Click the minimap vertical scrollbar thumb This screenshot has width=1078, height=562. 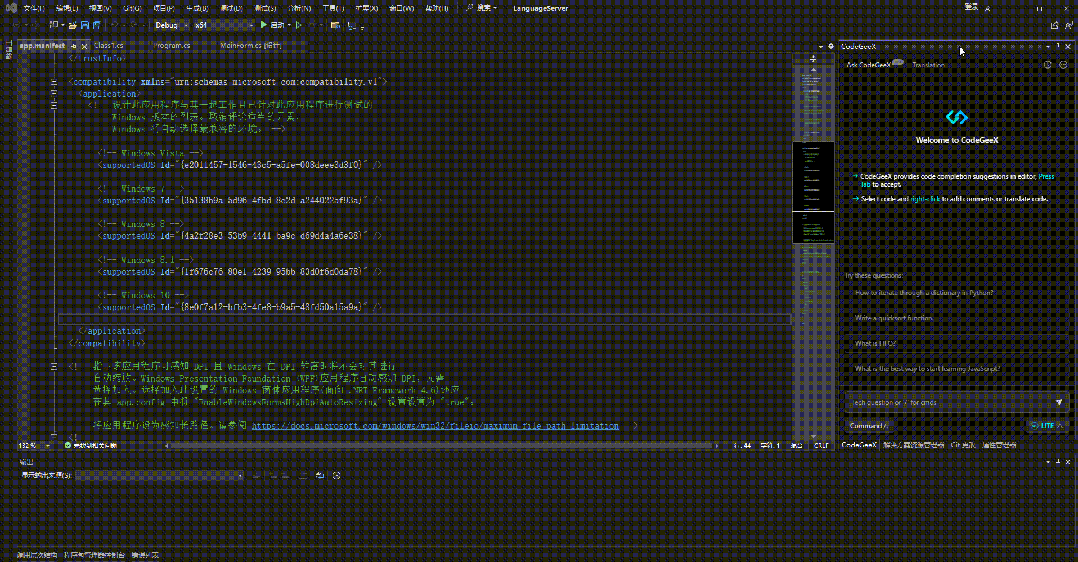click(813, 192)
